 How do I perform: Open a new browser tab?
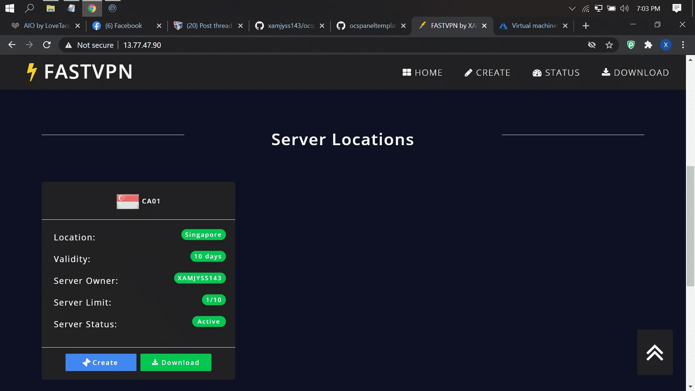tap(586, 26)
